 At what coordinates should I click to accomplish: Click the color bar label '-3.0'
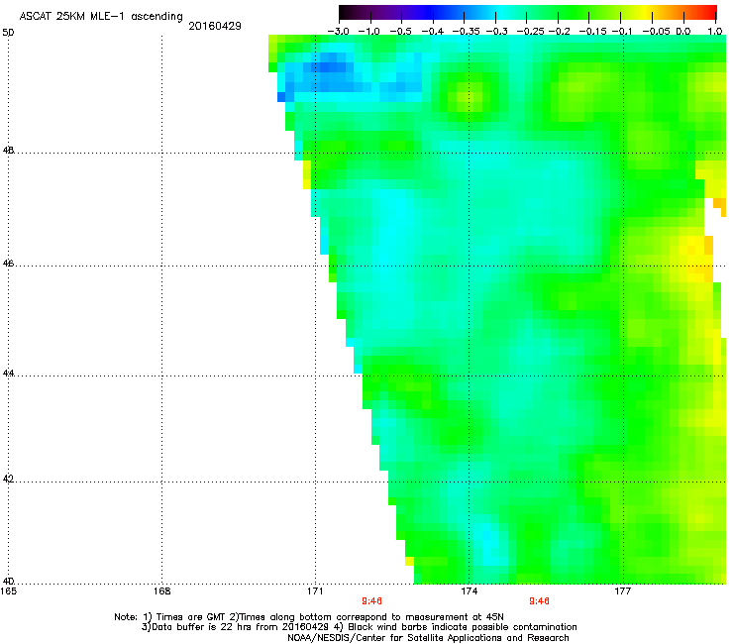tap(338, 32)
